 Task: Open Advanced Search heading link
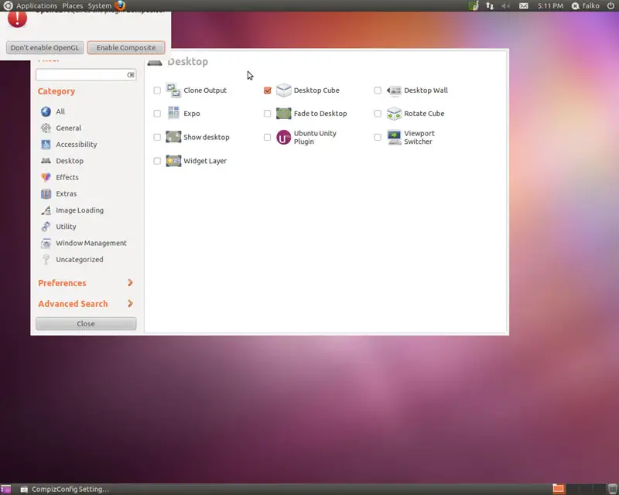(x=73, y=304)
